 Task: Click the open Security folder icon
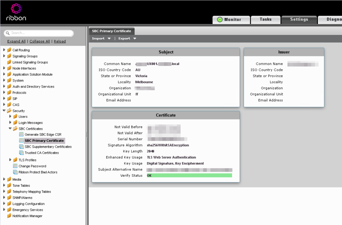pyautogui.click(x=9, y=111)
